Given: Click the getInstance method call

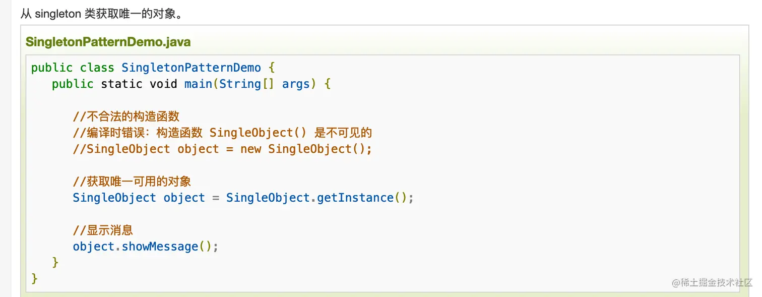Looking at the screenshot, I should (x=355, y=198).
